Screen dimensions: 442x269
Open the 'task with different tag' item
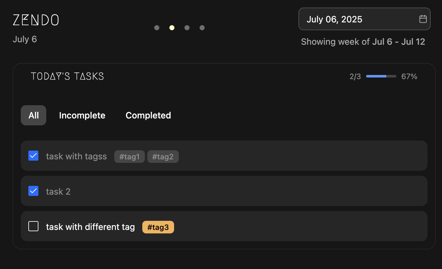(x=224, y=226)
